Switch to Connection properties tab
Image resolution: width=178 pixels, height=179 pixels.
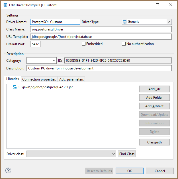(39, 79)
